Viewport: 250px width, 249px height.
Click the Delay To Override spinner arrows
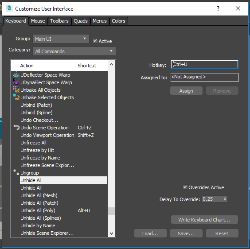pyautogui.click(x=225, y=199)
